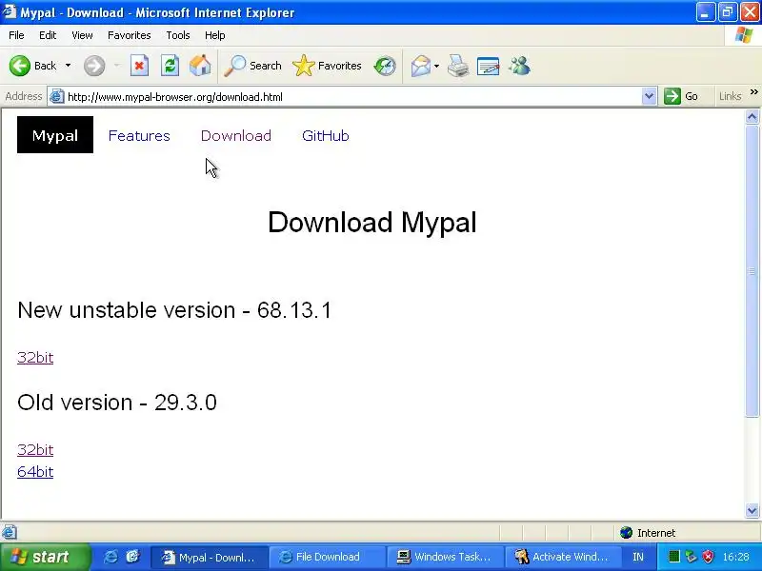Click the red security shield tray icon
Image resolution: width=762 pixels, height=571 pixels.
click(x=709, y=557)
